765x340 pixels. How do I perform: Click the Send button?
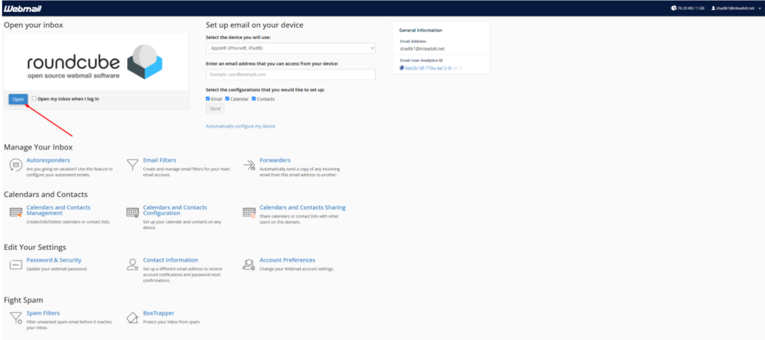point(215,109)
